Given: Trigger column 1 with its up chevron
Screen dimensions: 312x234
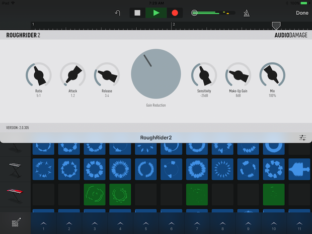Looking at the screenshot, I should tap(43, 223).
